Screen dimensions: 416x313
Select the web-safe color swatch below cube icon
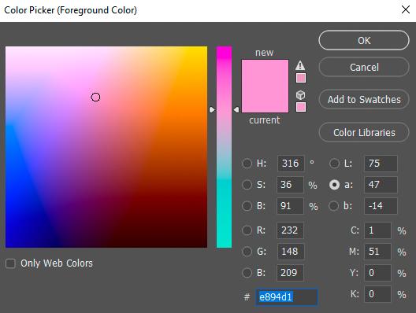click(301, 107)
